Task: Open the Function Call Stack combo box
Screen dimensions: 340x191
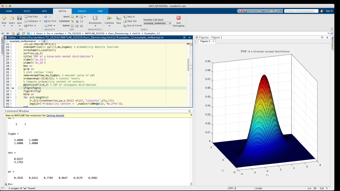Action: pyautogui.click(x=157, y=23)
